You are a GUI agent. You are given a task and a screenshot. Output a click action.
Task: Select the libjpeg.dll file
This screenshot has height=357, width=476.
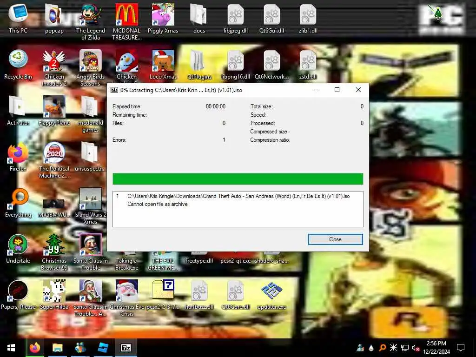click(236, 18)
